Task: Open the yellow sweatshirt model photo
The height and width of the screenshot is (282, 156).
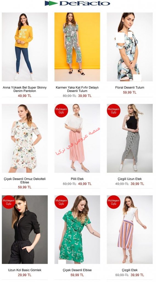Action: (x=25, y=47)
